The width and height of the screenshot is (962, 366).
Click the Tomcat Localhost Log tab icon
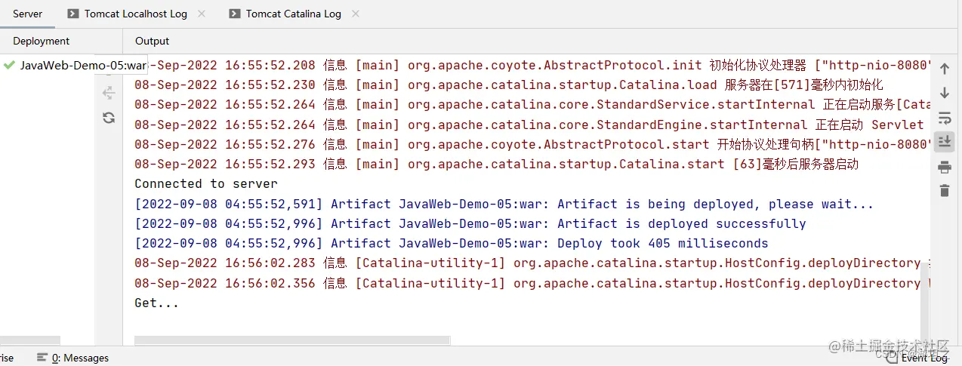(x=72, y=14)
